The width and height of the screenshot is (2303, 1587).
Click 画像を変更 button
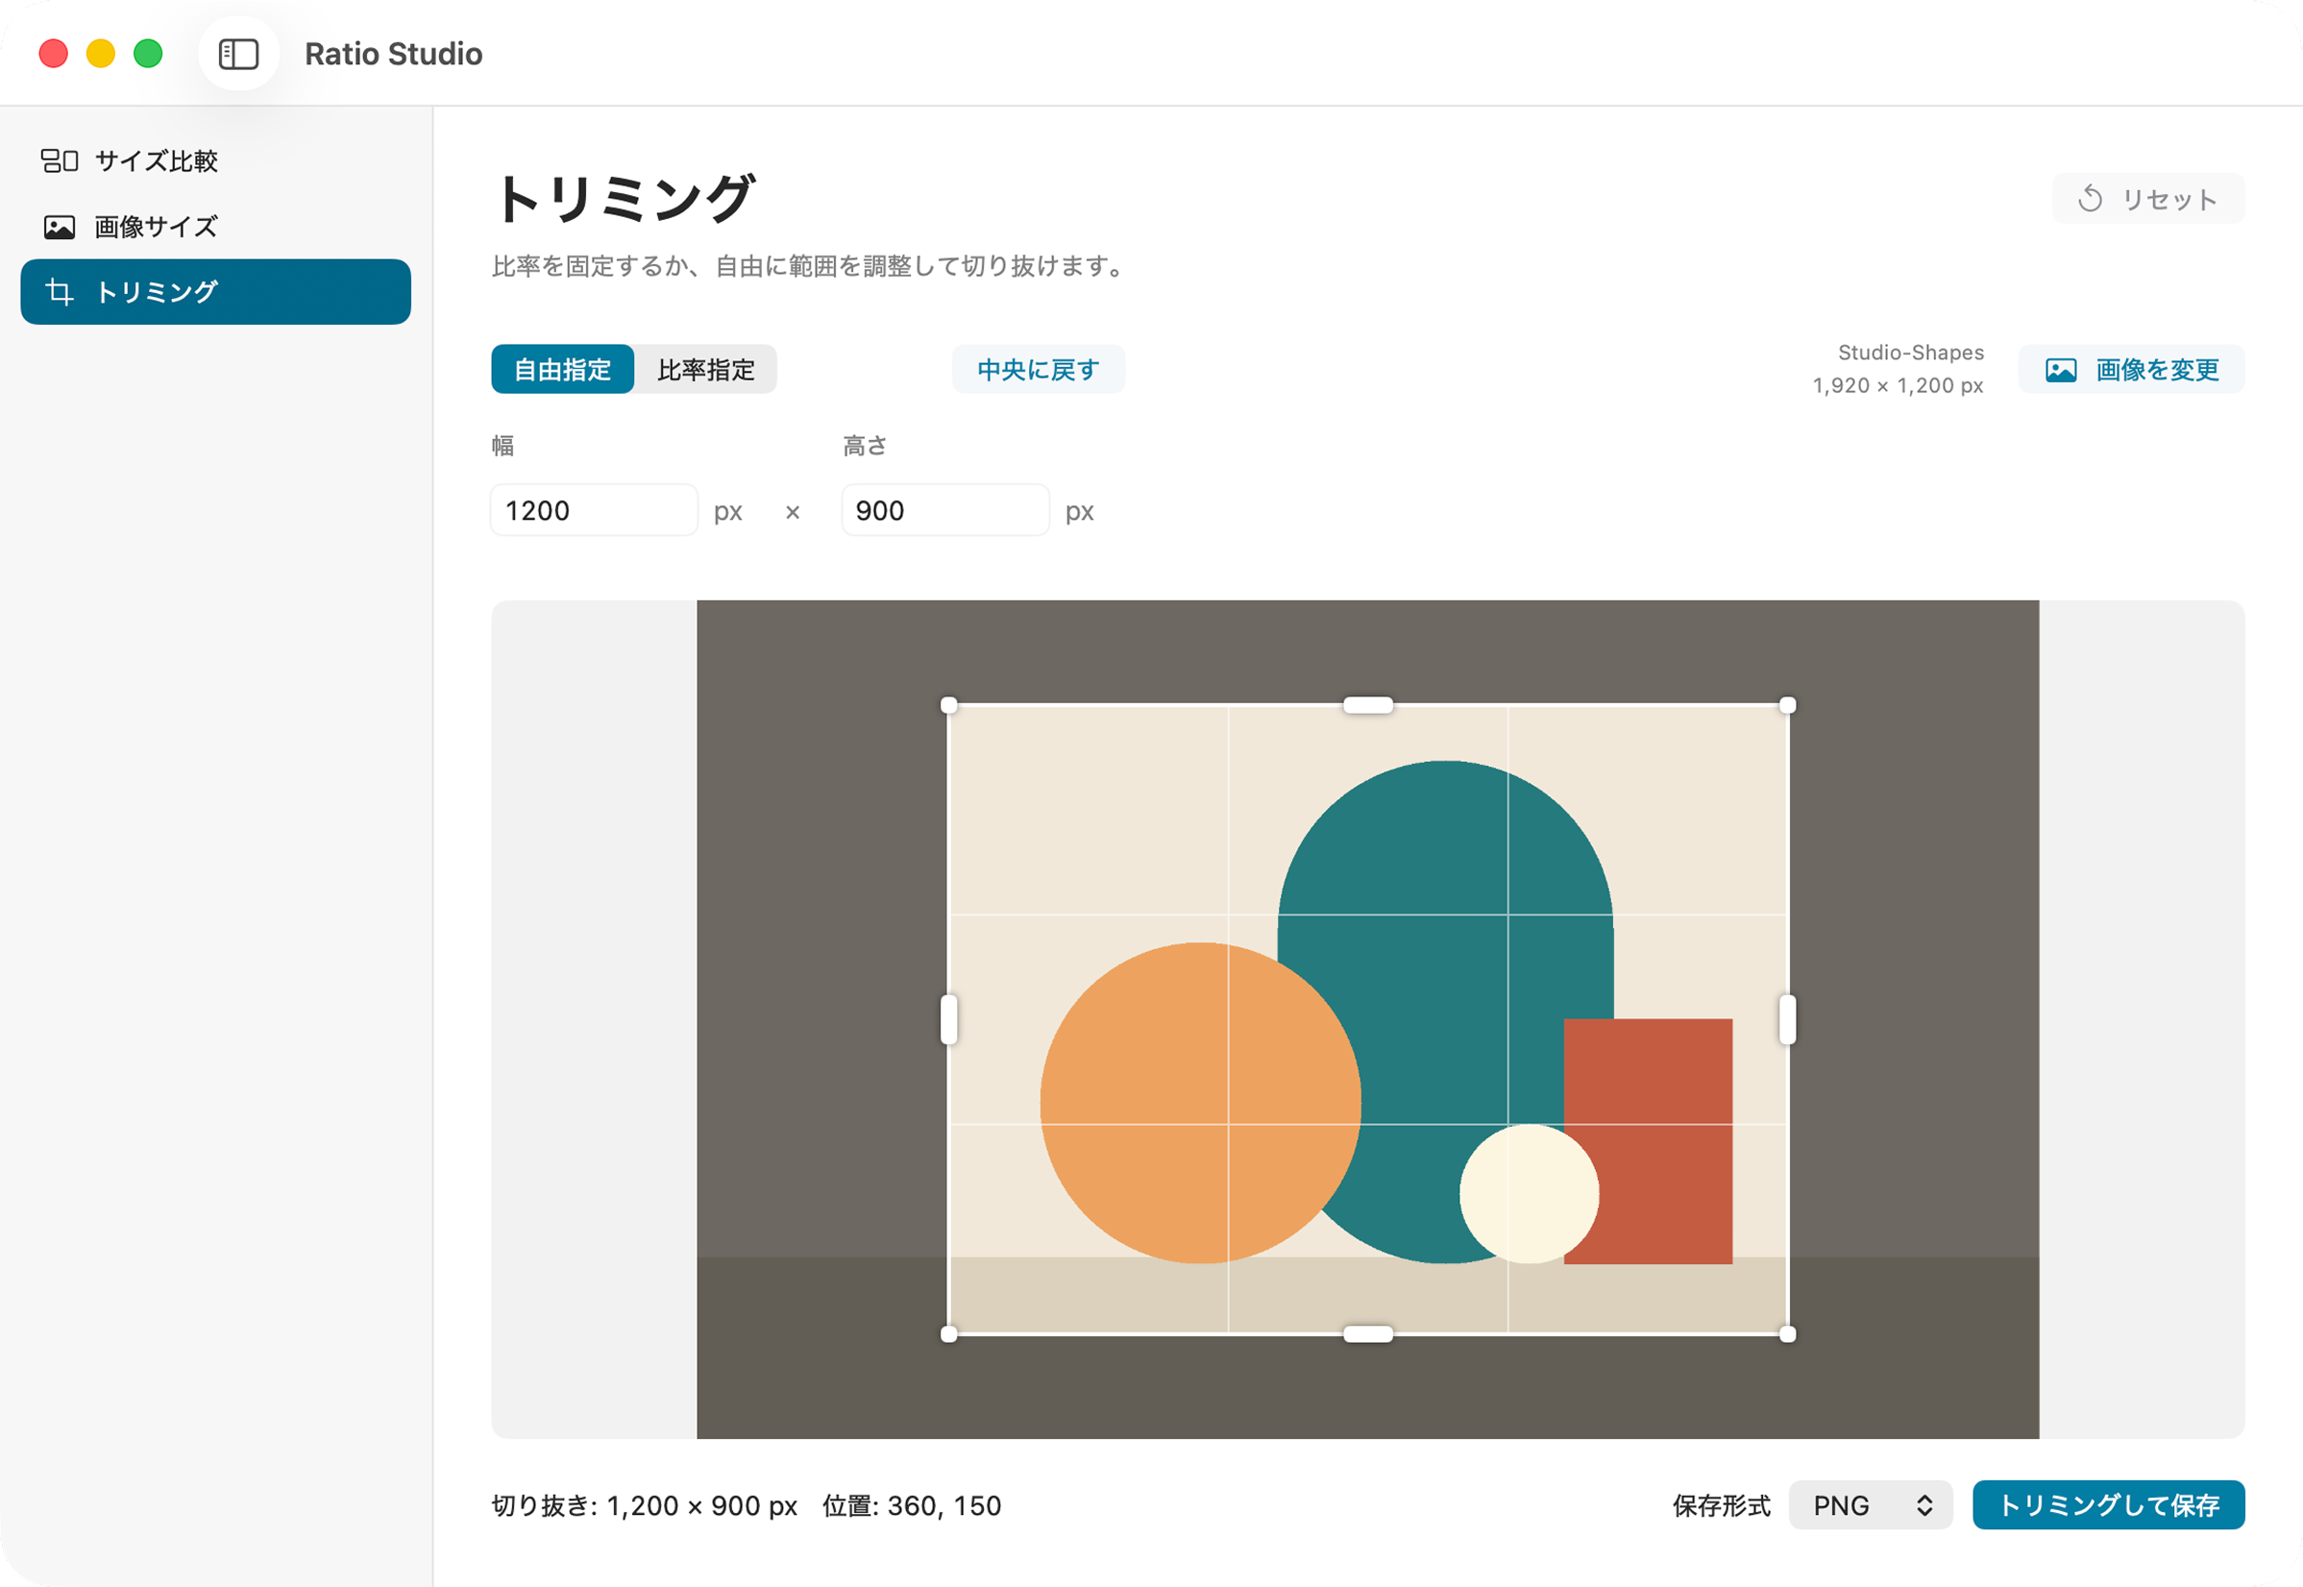[x=2132, y=370]
